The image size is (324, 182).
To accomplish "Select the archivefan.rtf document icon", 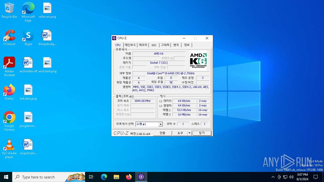I will (28, 65).
